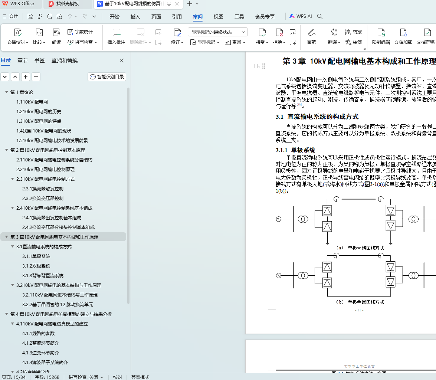Click the search magnifier next to WPS AI
Screen dimensions: 436x380
click(x=320, y=16)
